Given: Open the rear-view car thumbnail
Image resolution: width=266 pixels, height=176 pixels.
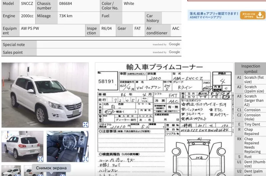Looking at the screenshot, I should [x=22, y=146].
